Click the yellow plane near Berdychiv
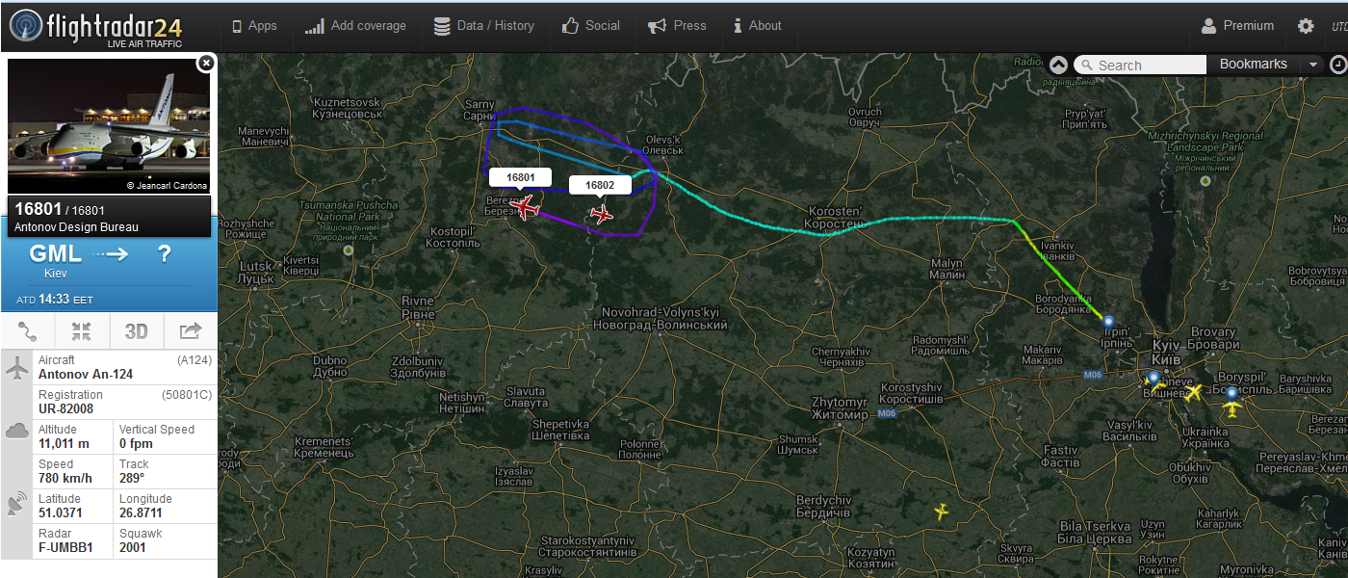Viewport: 1348px width, 578px height. (941, 511)
